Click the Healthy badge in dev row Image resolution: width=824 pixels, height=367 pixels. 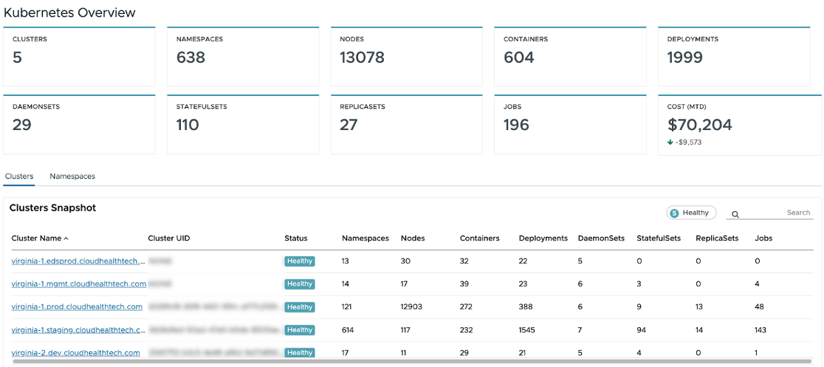[300, 352]
